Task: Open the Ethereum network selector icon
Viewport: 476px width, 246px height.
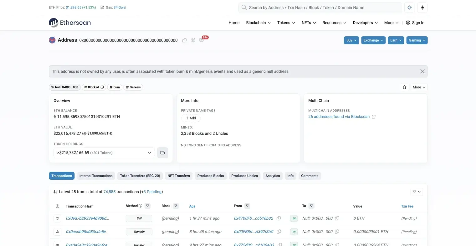Action: 422,8
